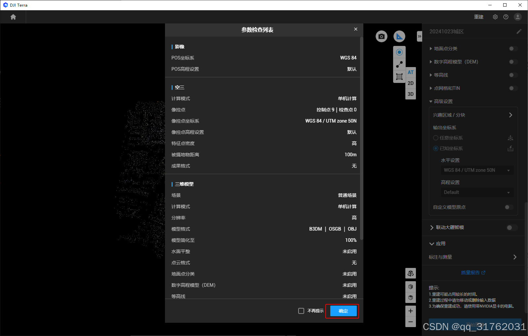Click the 水面平整 row label

(x=181, y=251)
